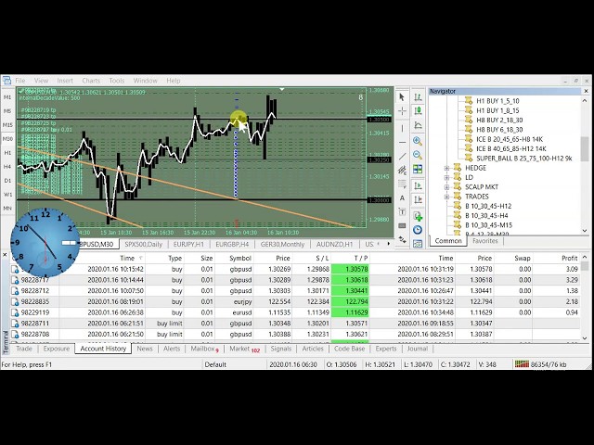Switch to M15 timeframe
Viewport: 594px width, 445px height.
click(x=7, y=125)
